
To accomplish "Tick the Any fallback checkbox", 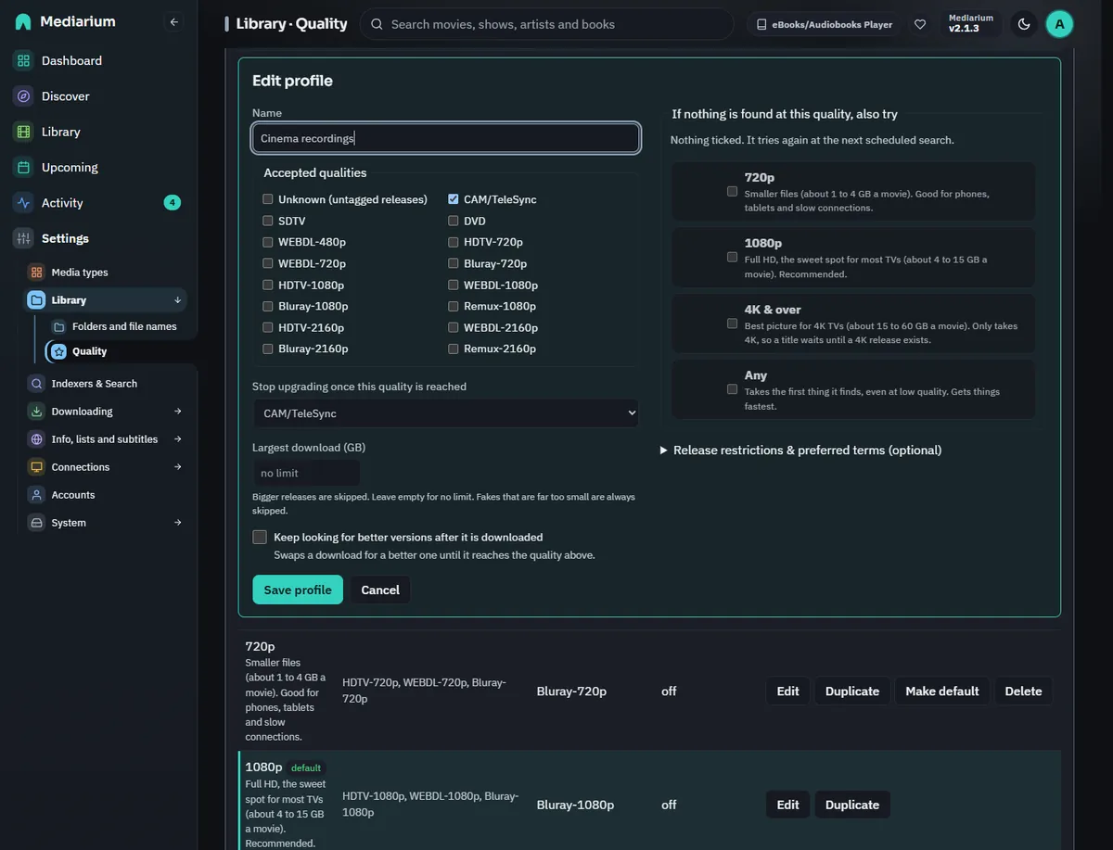I will (733, 389).
